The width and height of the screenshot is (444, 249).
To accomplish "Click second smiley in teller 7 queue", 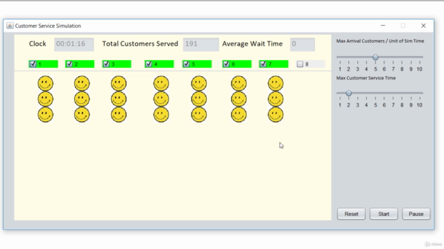I will 275,99.
